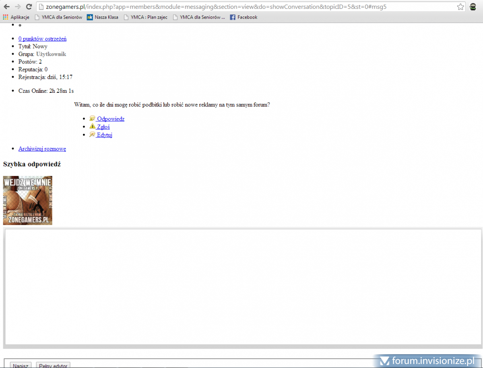Click the Zgłoś report link
Image resolution: width=483 pixels, height=368 pixels.
coord(103,127)
